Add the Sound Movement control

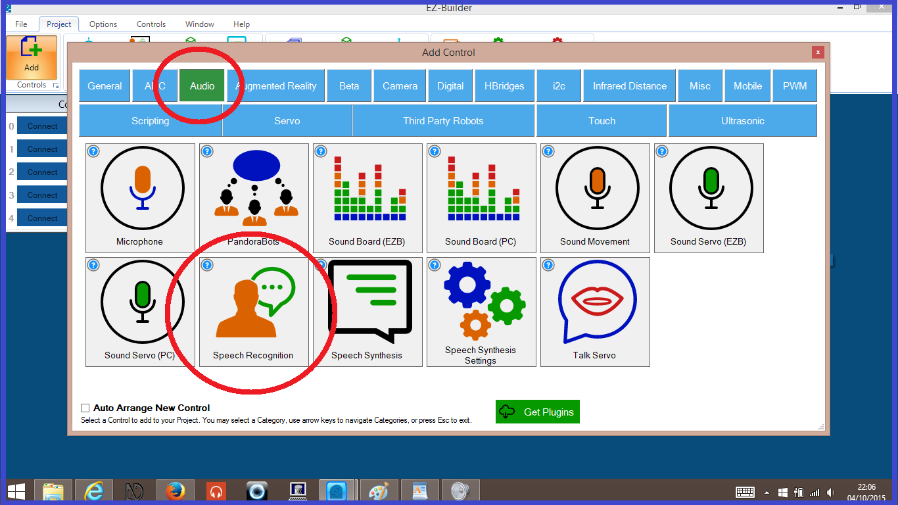point(595,198)
